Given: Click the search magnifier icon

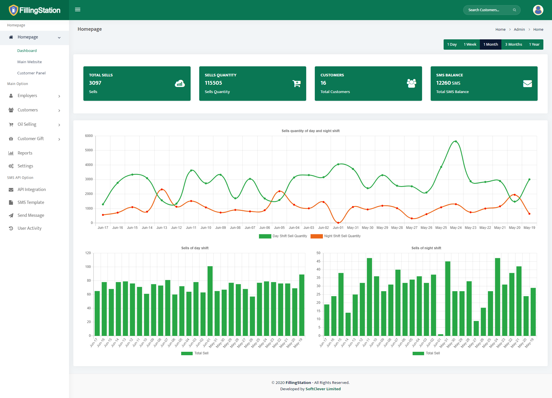Looking at the screenshot, I should [514, 10].
